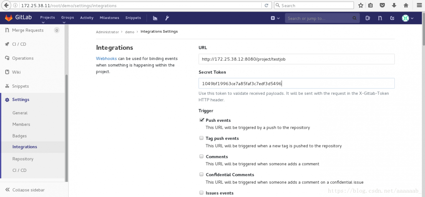Click the Collapse sidebar double-arrow icon
Viewport: 425px width, 197px height.
click(x=7, y=190)
